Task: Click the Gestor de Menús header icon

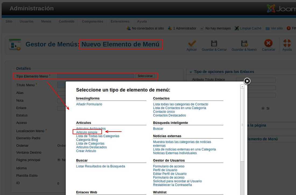Action: coord(15,45)
